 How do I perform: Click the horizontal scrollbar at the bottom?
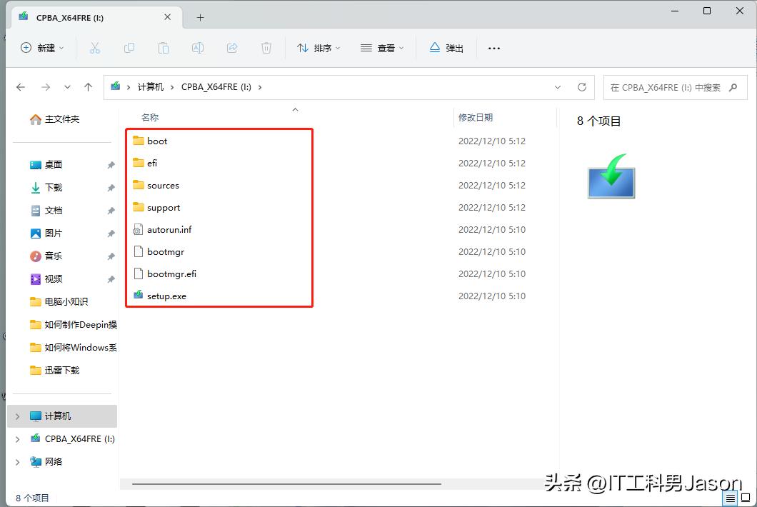coord(286,483)
